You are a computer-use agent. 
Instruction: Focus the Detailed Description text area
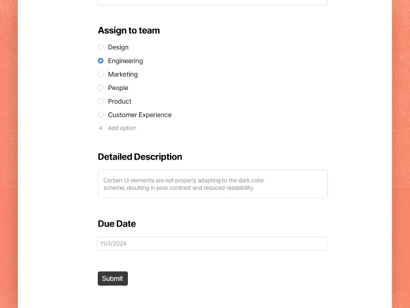(213, 184)
